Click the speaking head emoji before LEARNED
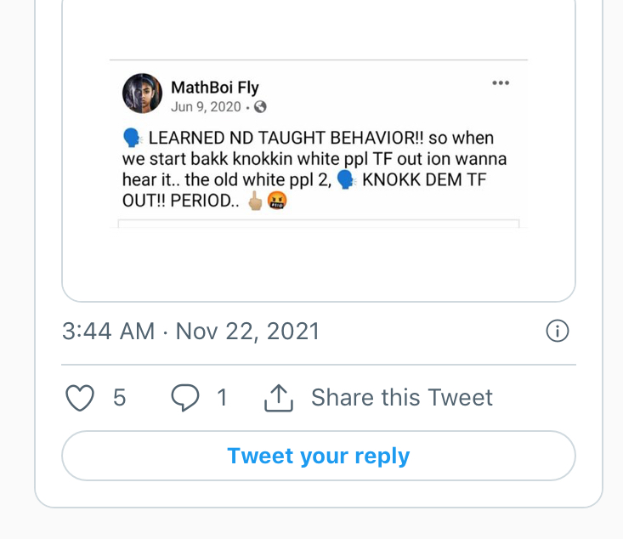This screenshot has height=539, width=623. coord(133,138)
